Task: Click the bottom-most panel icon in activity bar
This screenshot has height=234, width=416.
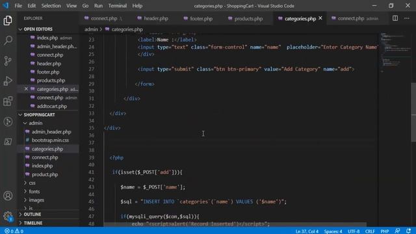Action: (x=8, y=142)
